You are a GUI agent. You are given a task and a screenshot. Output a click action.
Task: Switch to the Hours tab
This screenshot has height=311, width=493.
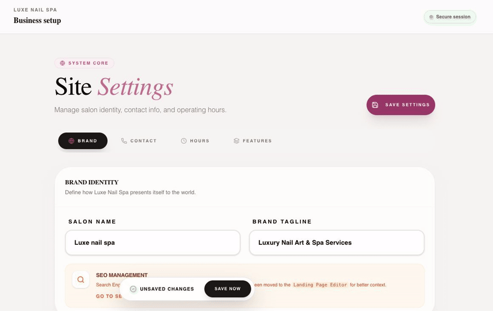tap(195, 141)
